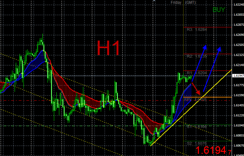Click the large red 1.6194 price readout

[213, 150]
